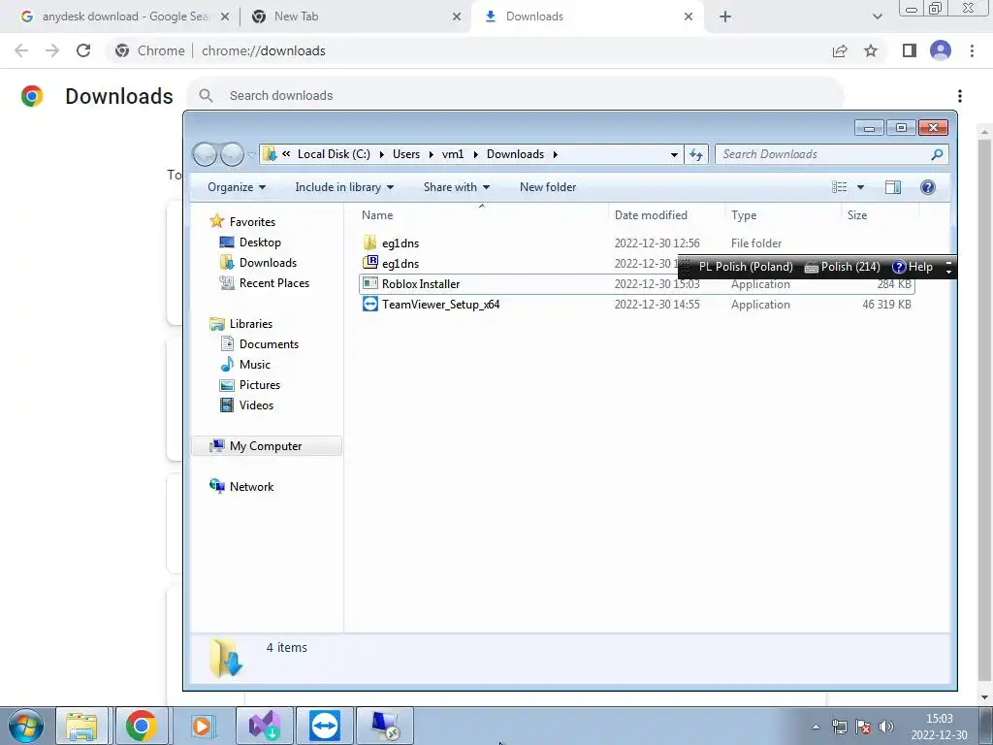Refresh the Downloads folder view

pos(696,154)
